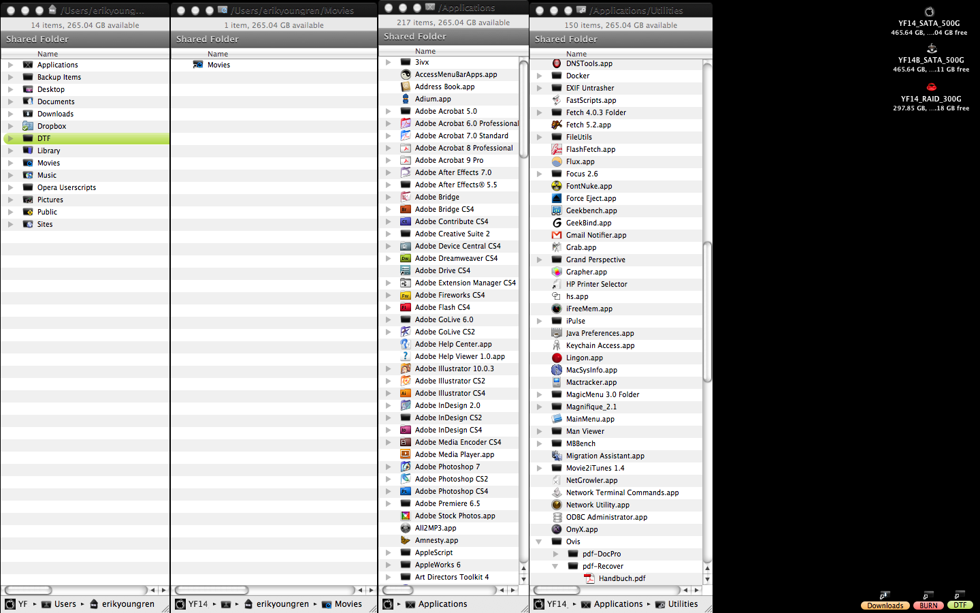Click the Adobe Flash CS4 icon
The image size is (980, 613).
click(406, 307)
